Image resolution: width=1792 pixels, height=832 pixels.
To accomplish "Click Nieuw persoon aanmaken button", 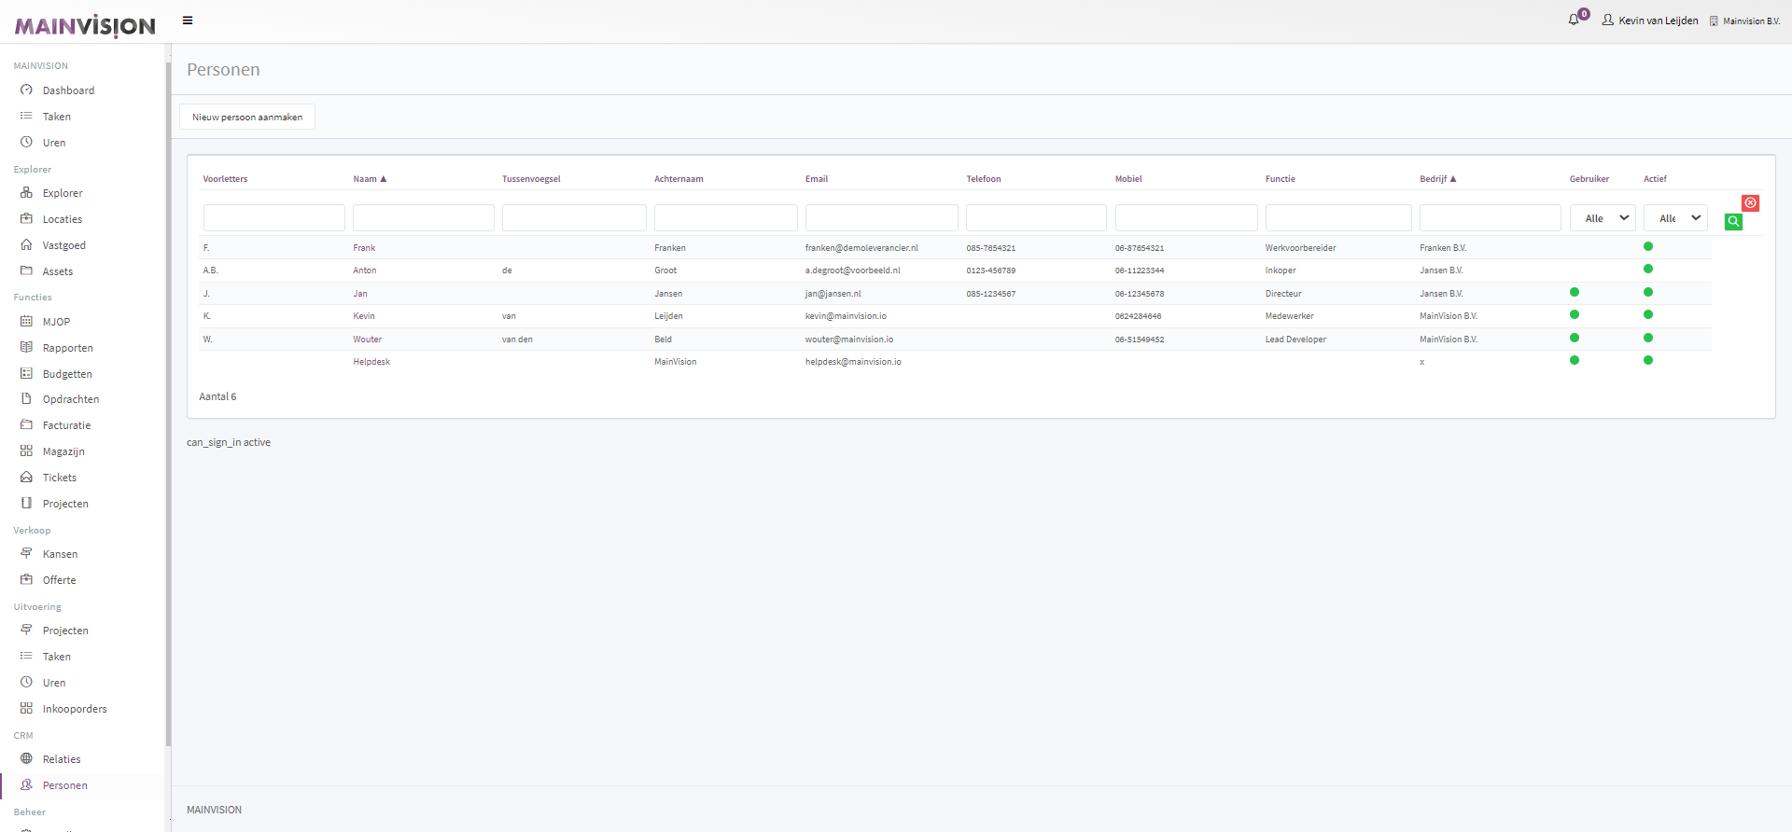I will 247,118.
